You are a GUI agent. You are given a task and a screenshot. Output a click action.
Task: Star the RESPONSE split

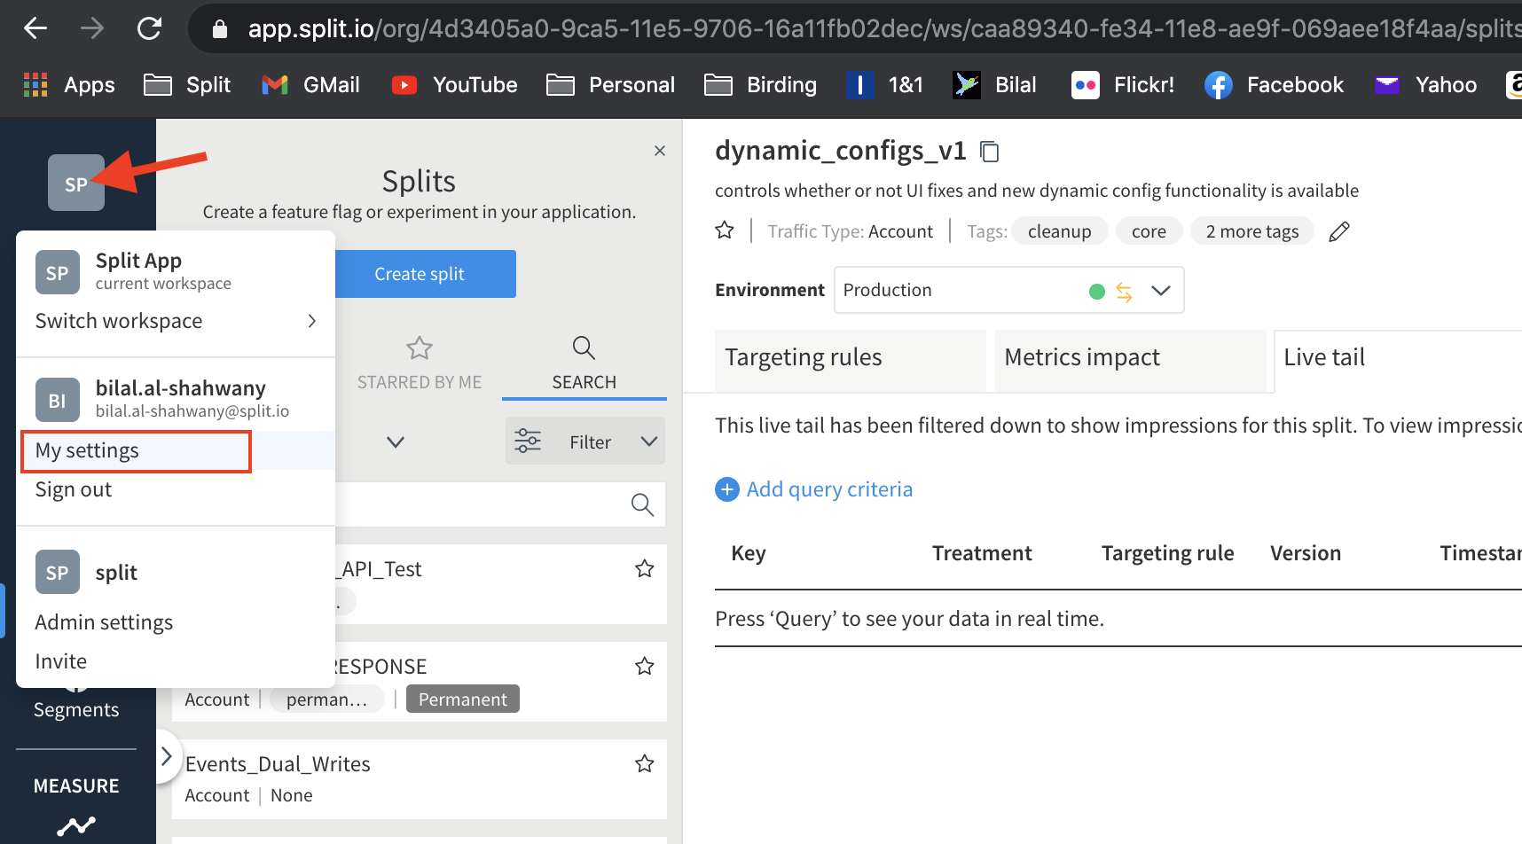tap(645, 666)
